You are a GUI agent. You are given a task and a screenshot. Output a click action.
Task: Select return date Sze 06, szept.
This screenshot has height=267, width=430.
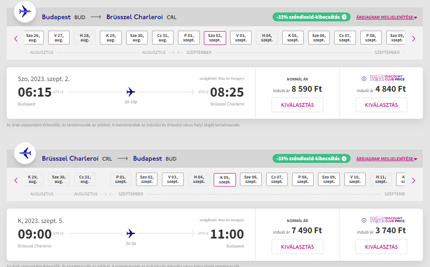coord(251,179)
